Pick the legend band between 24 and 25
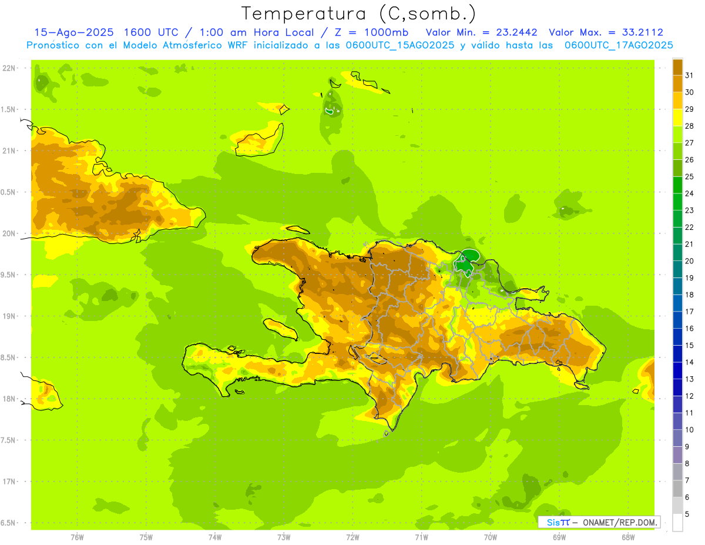 (677, 185)
